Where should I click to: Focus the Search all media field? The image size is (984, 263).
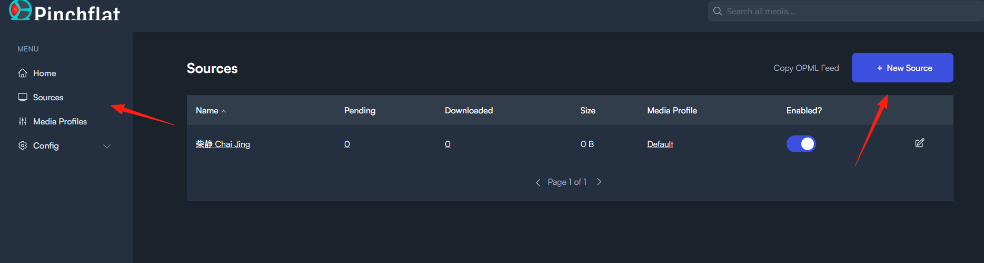(846, 11)
